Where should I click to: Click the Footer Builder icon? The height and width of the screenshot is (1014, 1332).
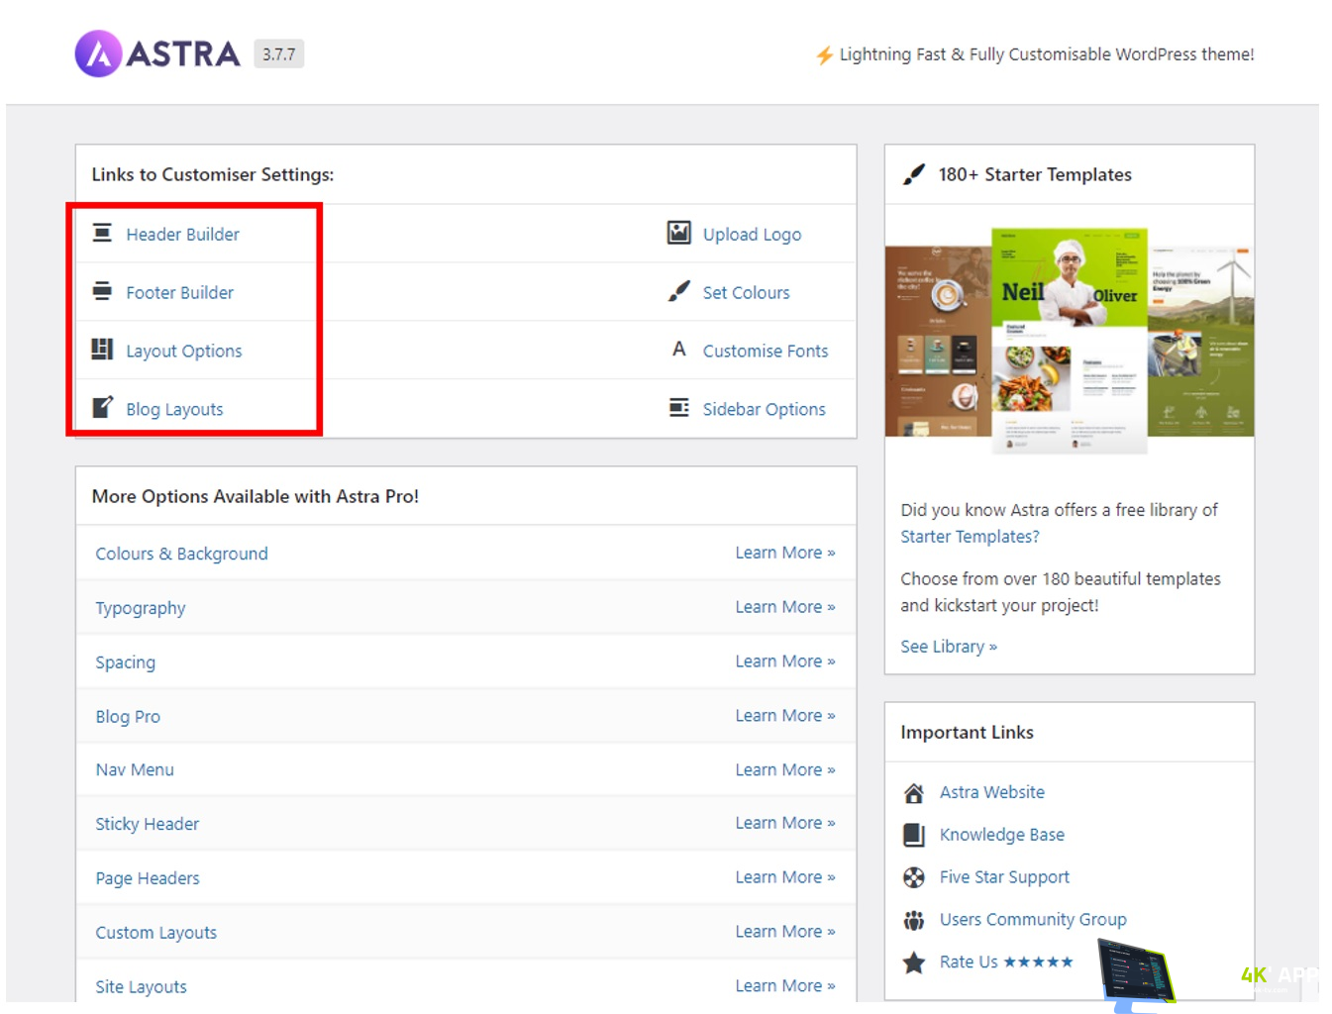[x=102, y=291]
